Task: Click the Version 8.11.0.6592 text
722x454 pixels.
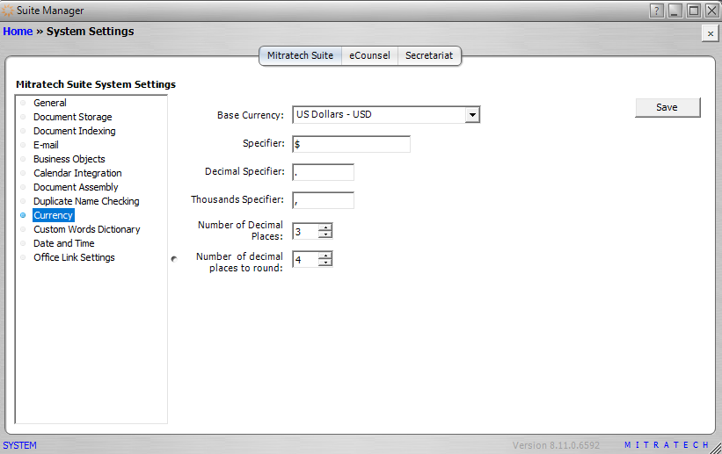Action: coord(556,445)
